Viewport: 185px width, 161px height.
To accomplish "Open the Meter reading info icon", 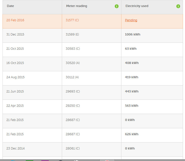I will pos(117,6).
